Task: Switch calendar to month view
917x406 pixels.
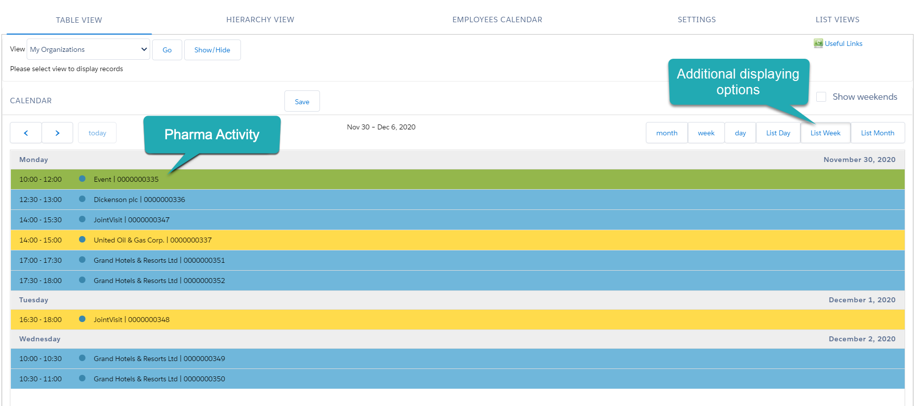Action: pyautogui.click(x=667, y=133)
